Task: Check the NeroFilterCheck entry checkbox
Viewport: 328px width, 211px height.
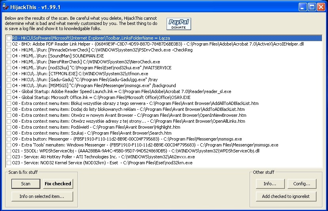Action: click(9, 62)
